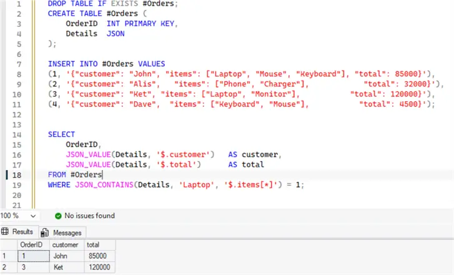The width and height of the screenshot is (454, 275).
Task: Click the INSERT INTO #Orders VALUES line
Action: (x=107, y=64)
